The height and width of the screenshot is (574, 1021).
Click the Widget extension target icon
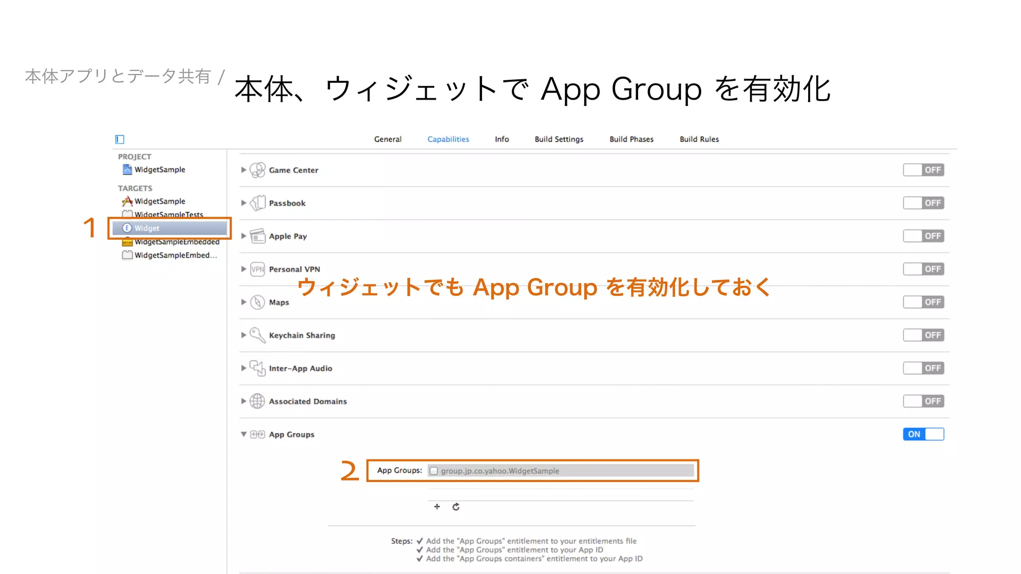(x=127, y=228)
